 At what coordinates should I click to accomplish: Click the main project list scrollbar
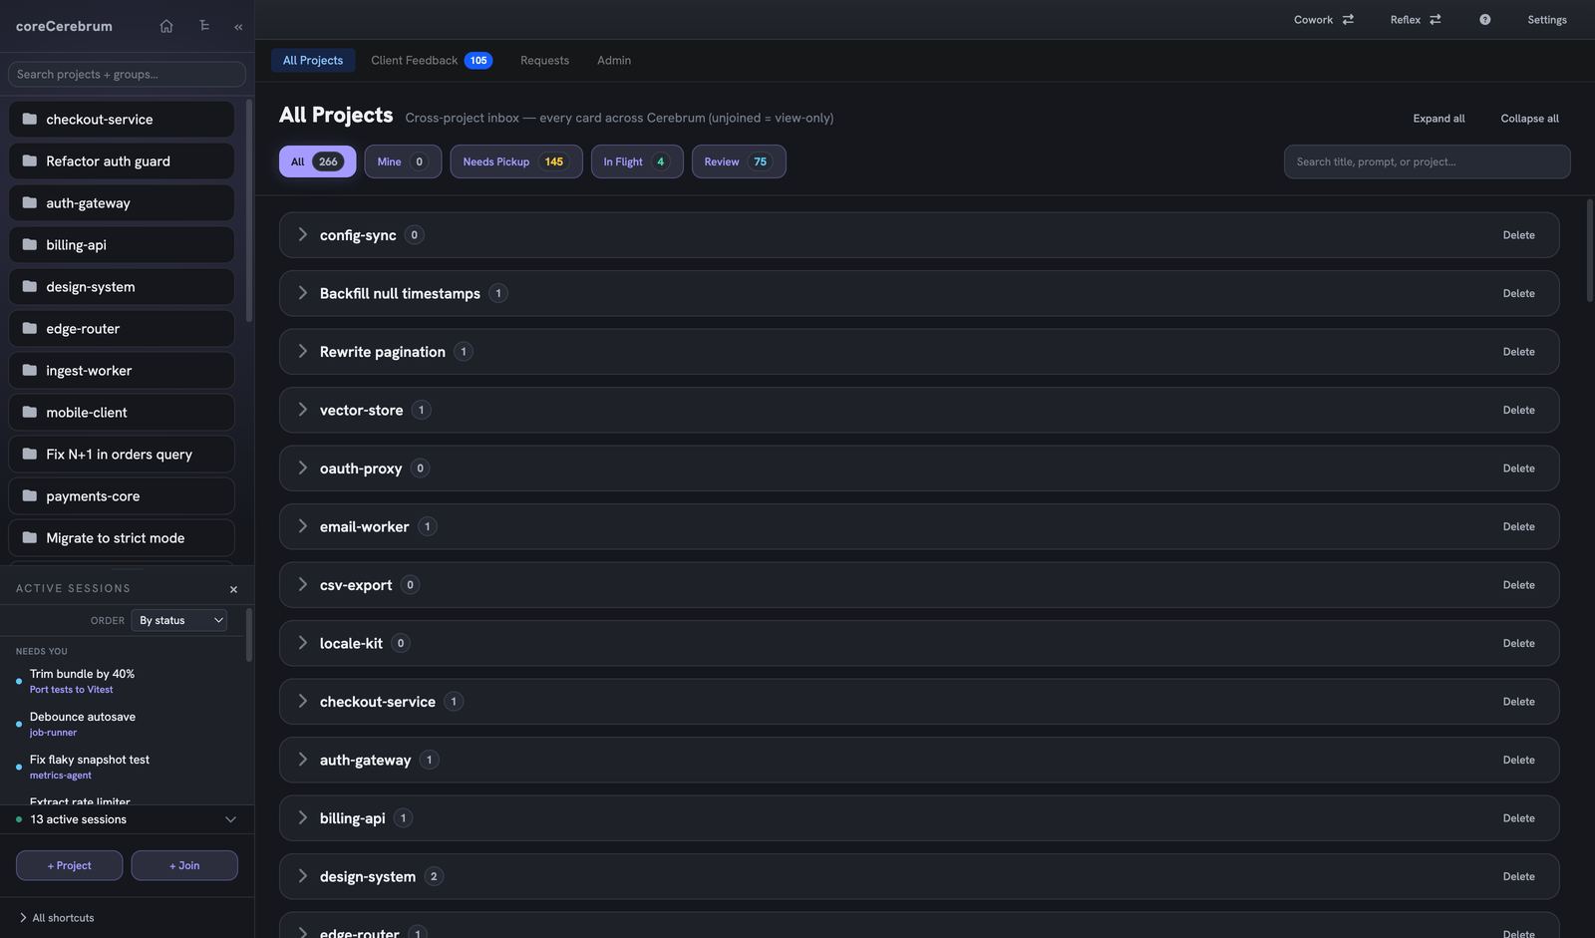coord(1589,250)
